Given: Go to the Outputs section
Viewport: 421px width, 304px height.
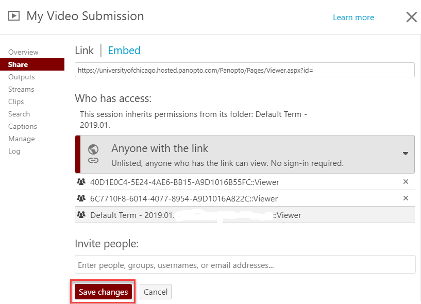Looking at the screenshot, I should point(22,77).
